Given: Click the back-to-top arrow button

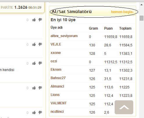Looking at the screenshot, I should click(124, 107).
